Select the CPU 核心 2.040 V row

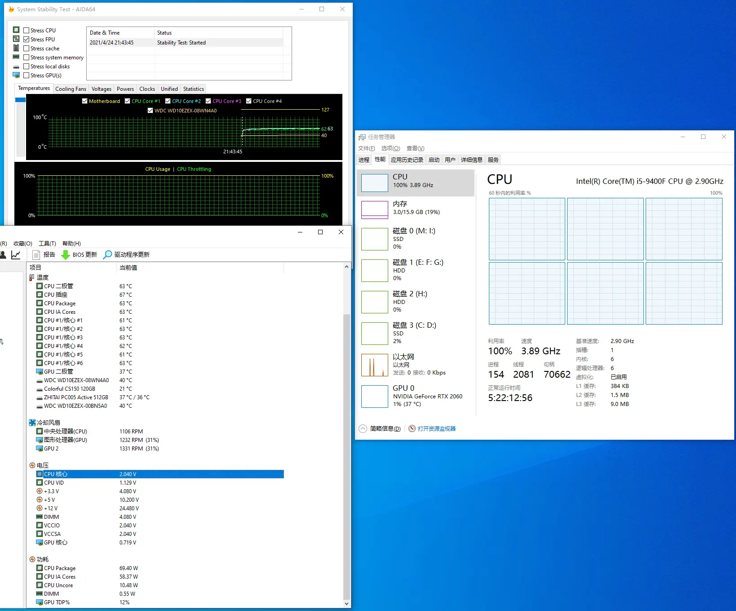tap(160, 474)
